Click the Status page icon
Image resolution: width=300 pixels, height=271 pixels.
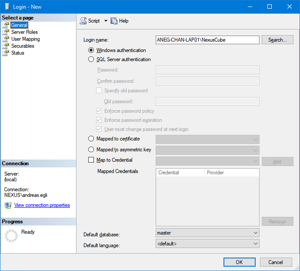tap(5, 53)
